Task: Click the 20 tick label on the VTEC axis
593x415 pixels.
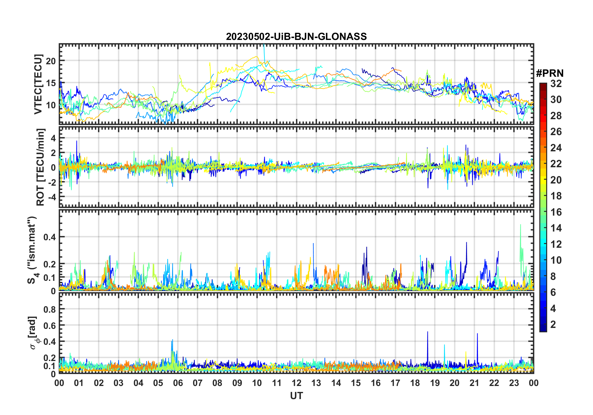Action: tap(51, 61)
